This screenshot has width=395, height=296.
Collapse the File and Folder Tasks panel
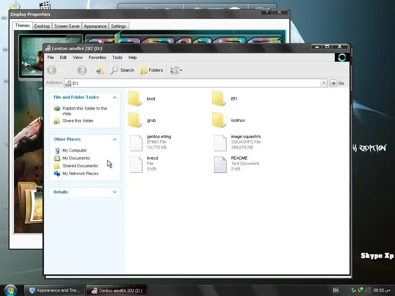pyautogui.click(x=115, y=97)
